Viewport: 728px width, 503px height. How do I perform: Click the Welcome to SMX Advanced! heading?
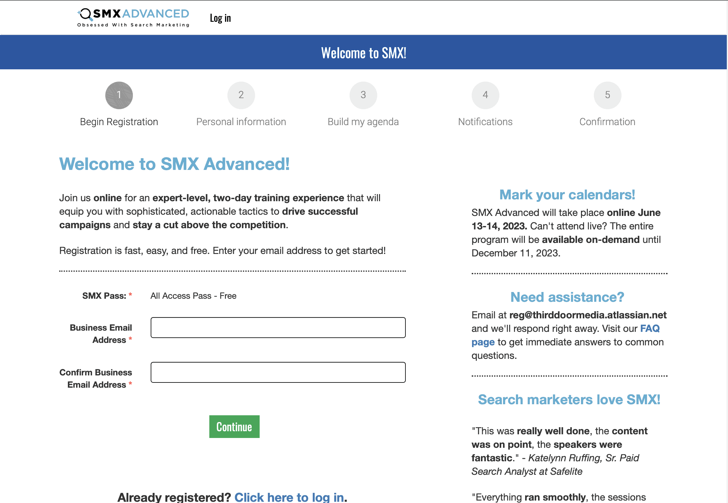[174, 164]
